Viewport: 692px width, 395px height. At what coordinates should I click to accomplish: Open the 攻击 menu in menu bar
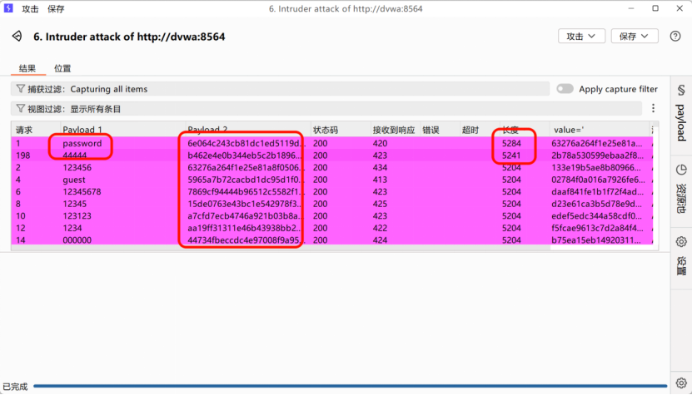(x=30, y=8)
